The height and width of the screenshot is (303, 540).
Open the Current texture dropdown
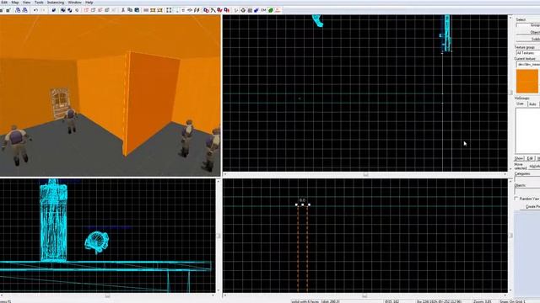click(x=528, y=64)
